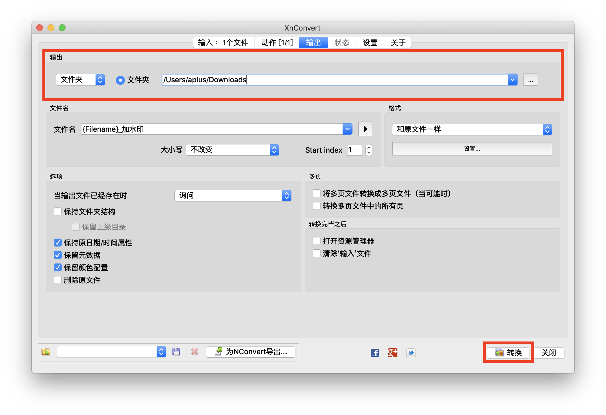Image resolution: width=606 pixels, height=415 pixels.
Task: Open the 大小写 不改变 dropdown
Action: click(232, 150)
